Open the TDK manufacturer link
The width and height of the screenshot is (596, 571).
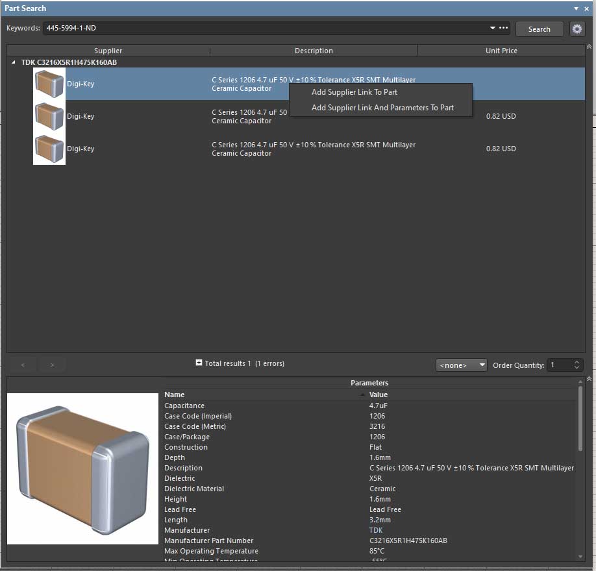click(376, 530)
